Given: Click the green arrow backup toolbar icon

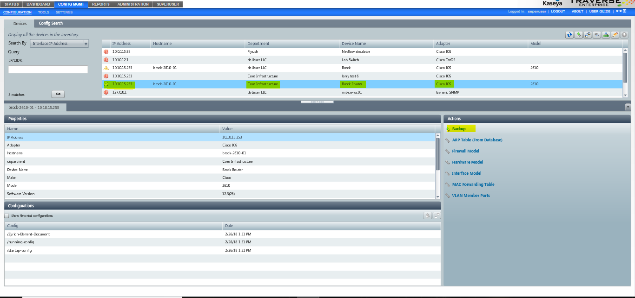Looking at the screenshot, I should tap(579, 35).
